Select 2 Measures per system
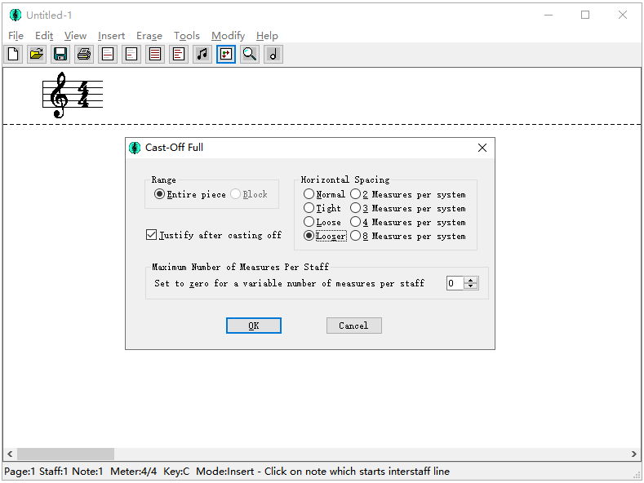The height and width of the screenshot is (483, 644). 408,194
